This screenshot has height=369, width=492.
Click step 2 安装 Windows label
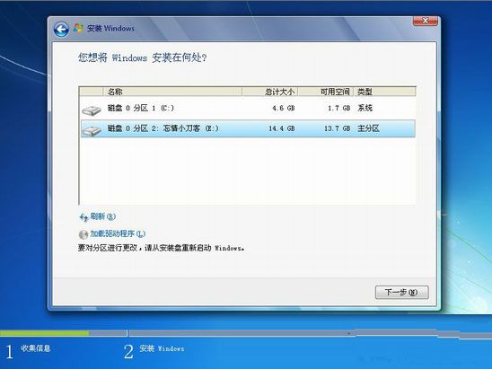pyautogui.click(x=162, y=348)
